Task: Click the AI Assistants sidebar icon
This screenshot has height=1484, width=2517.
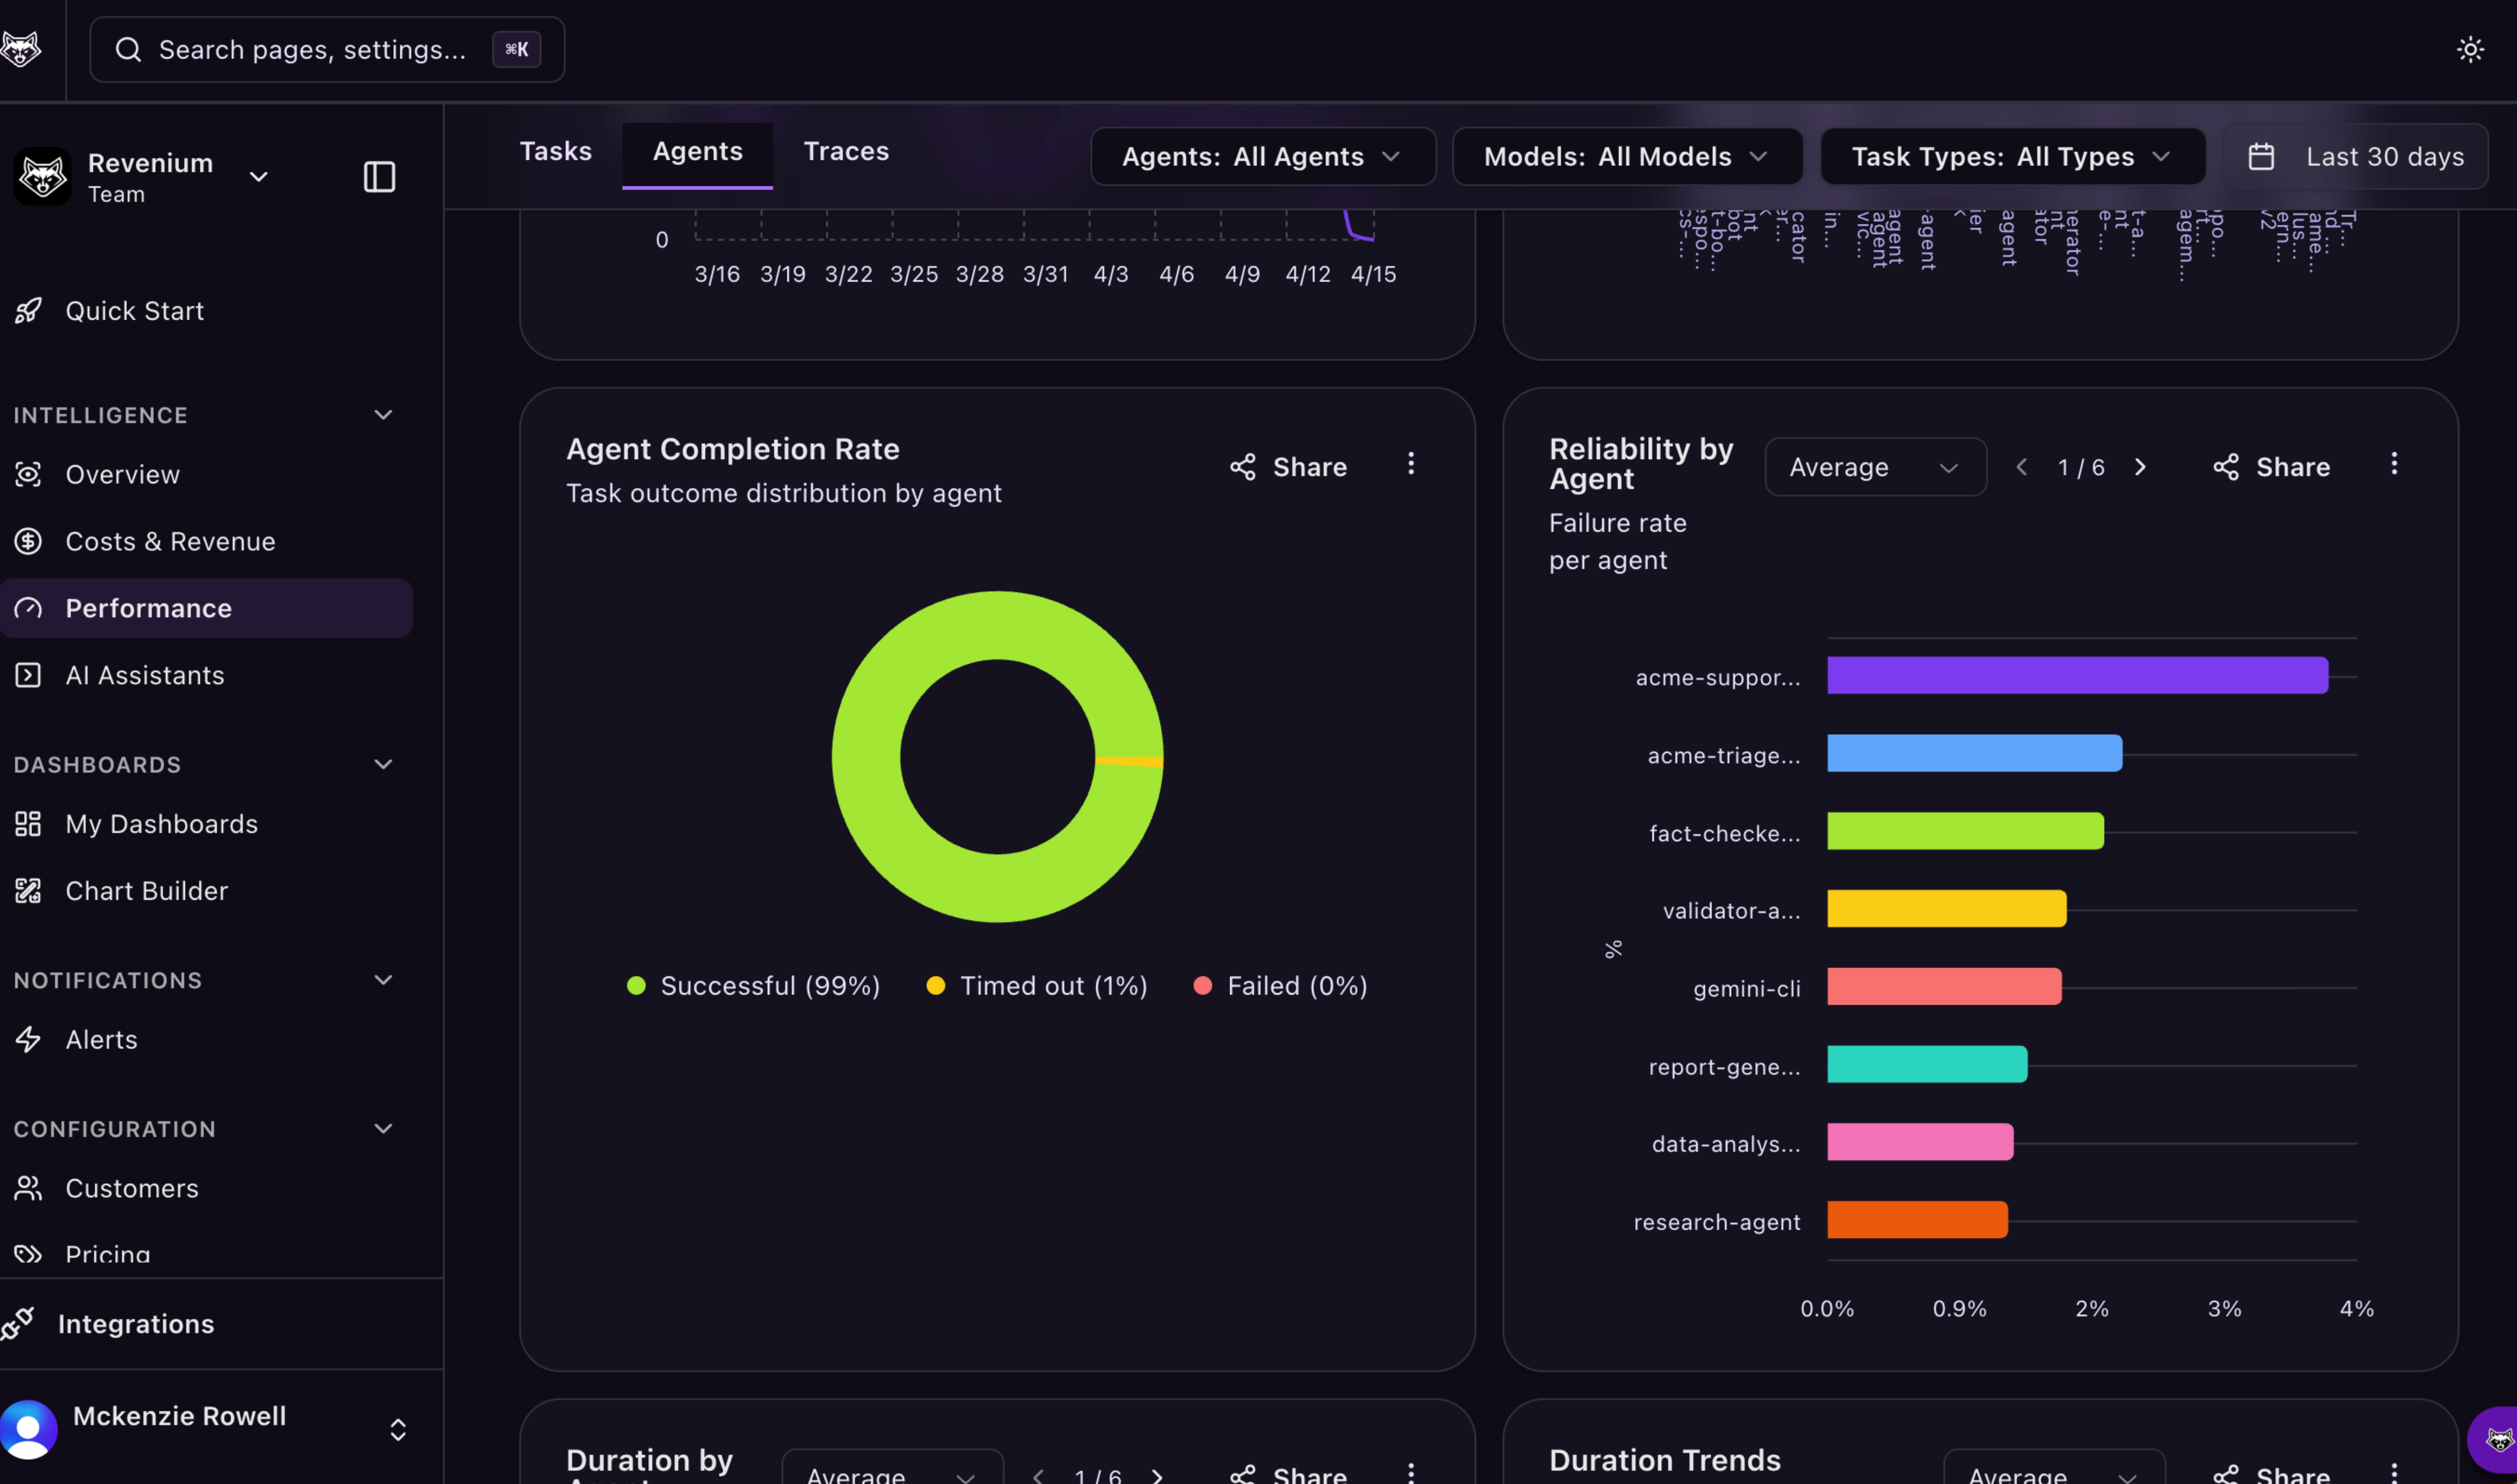Action: tap(28, 675)
